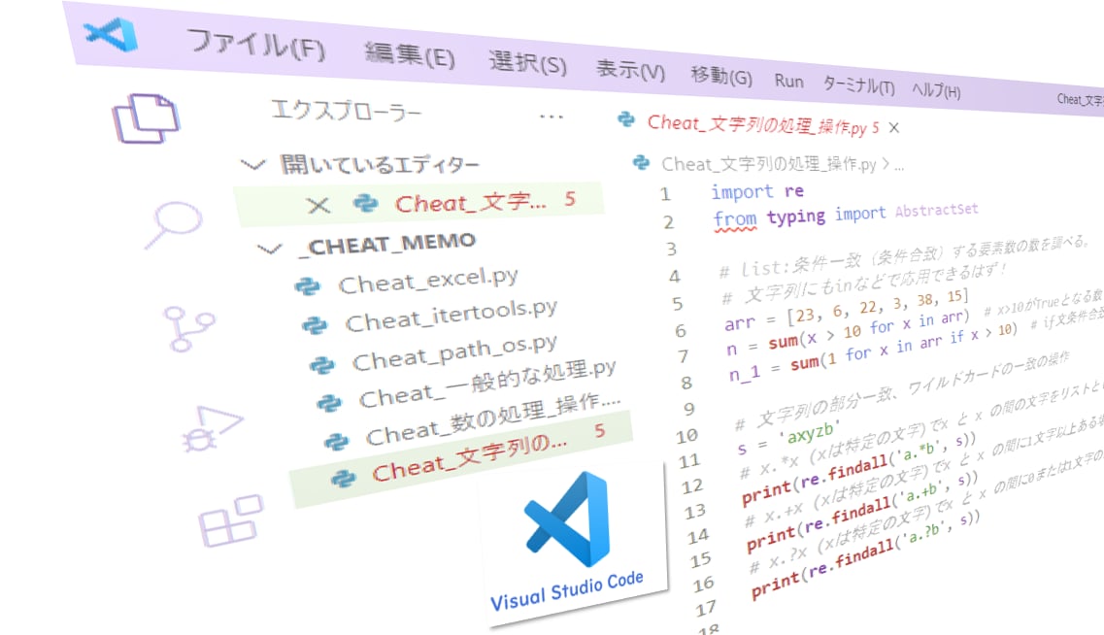
Task: Click the print(re.findall('a.*b', s)) line
Action: coord(859,469)
